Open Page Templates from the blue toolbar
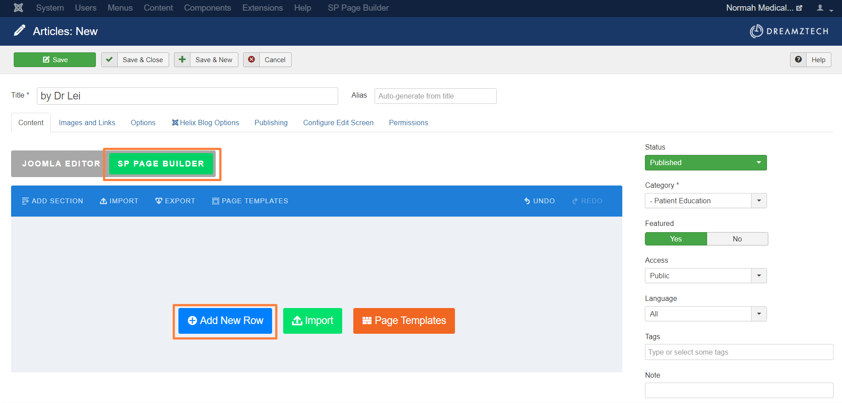The width and height of the screenshot is (842, 403). 250,201
